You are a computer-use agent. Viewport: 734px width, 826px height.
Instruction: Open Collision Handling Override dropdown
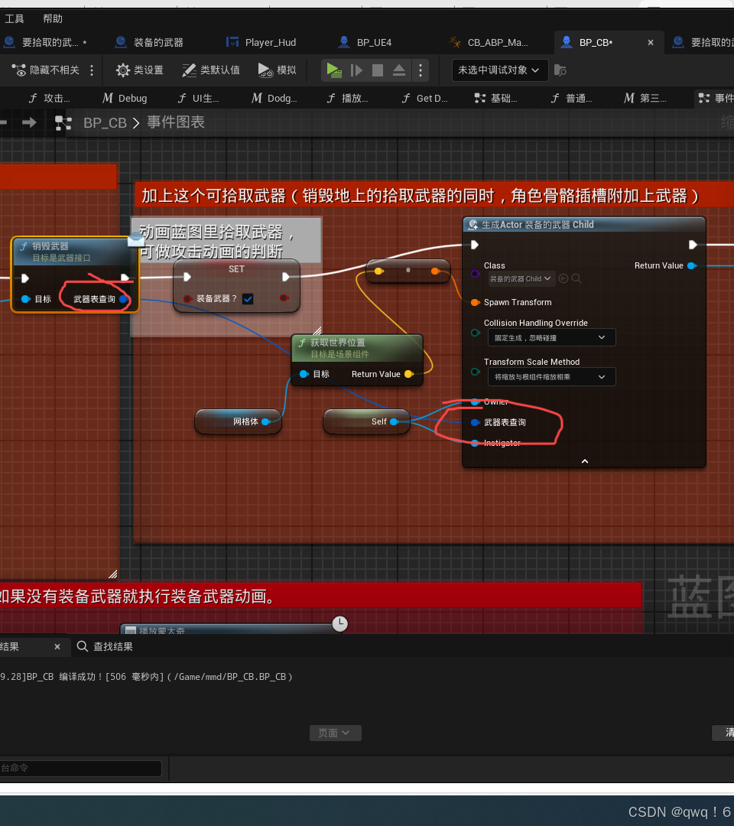coord(551,338)
